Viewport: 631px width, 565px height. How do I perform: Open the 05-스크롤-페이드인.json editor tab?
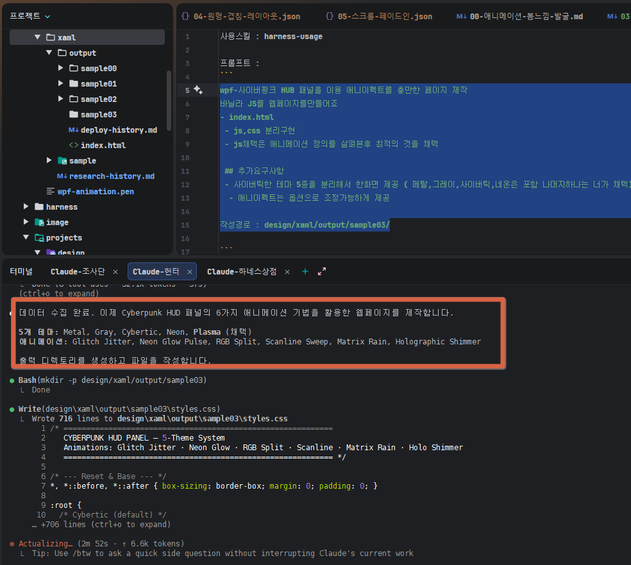coord(379,16)
